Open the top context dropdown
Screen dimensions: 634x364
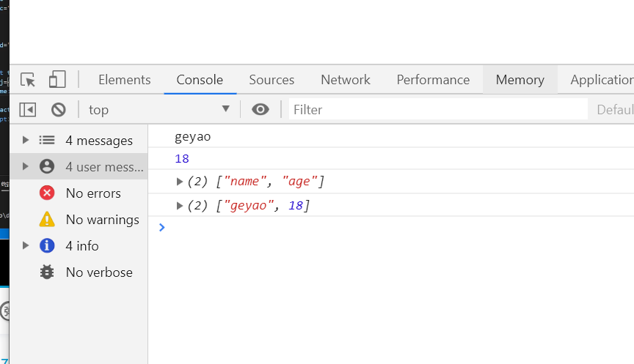(158, 110)
